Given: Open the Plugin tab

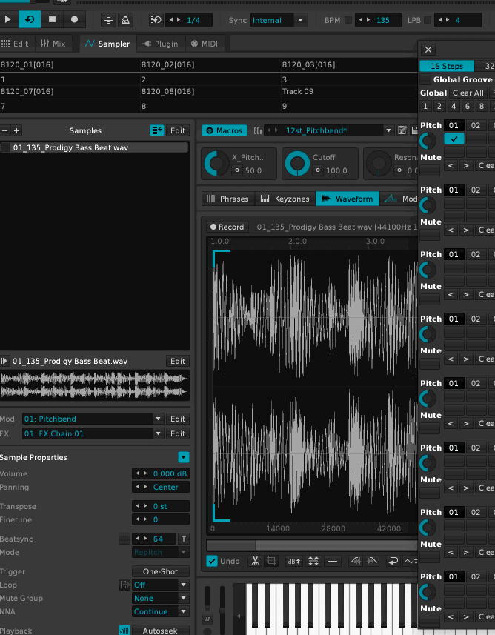Looking at the screenshot, I should pos(161,44).
